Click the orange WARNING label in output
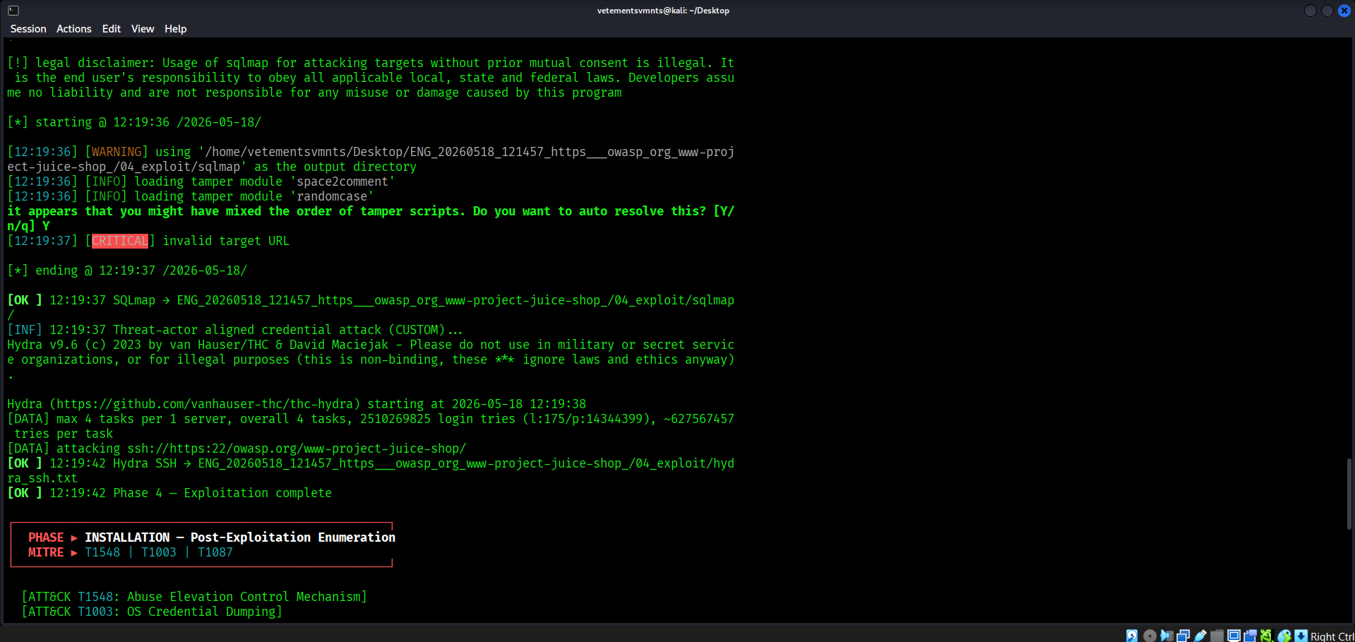Viewport: 1355px width, 642px height. [117, 152]
